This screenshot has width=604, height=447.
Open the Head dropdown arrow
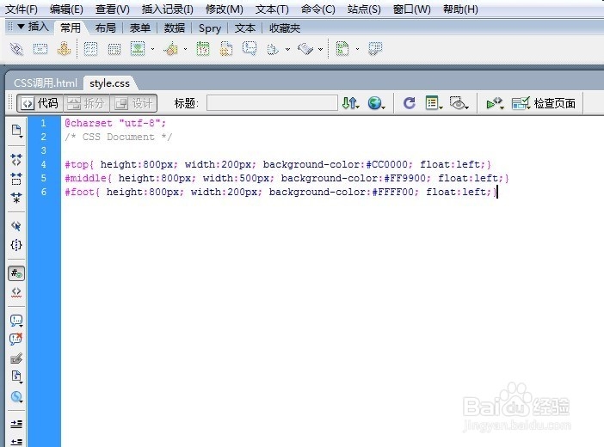tap(287, 49)
